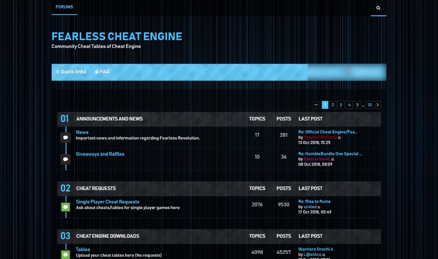Image resolution: width=438 pixels, height=259 pixels.
Task: Click date text 13 Oct 2018, 15:25
Action: (x=314, y=142)
